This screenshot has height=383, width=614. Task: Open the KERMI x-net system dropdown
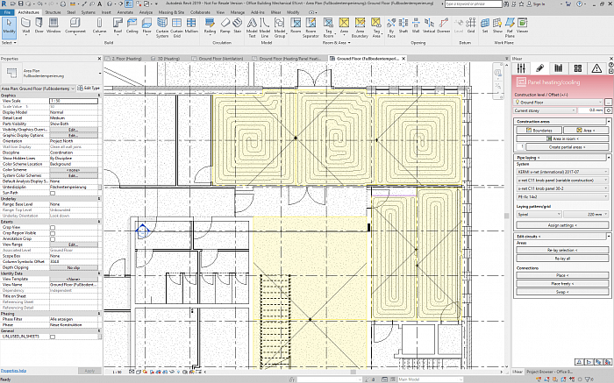[x=563, y=172]
